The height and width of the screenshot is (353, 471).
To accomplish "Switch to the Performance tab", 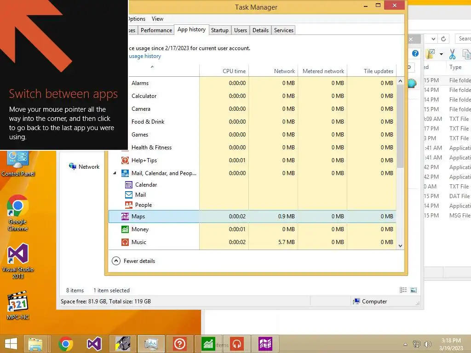I will click(x=156, y=30).
